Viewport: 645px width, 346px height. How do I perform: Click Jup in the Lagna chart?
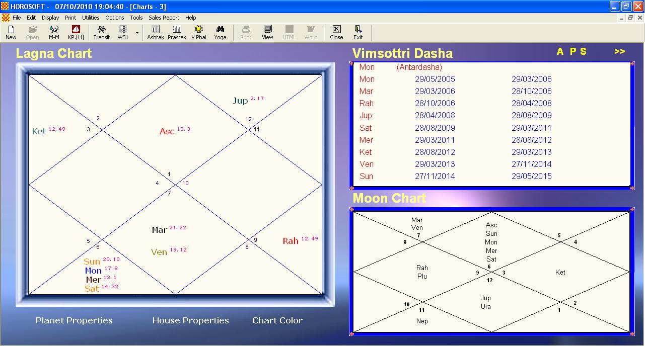coord(240,101)
